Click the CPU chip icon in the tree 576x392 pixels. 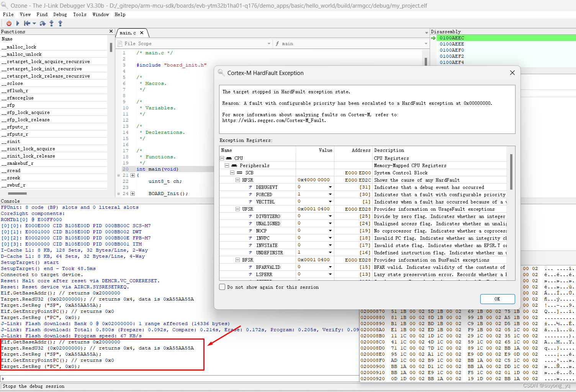pos(229,158)
